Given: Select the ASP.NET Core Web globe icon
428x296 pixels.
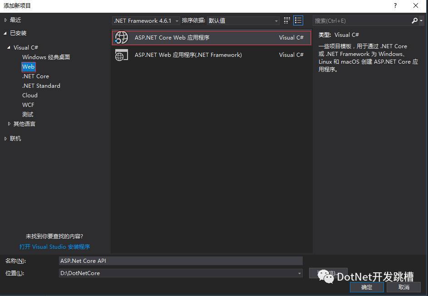Looking at the screenshot, I should [x=122, y=37].
